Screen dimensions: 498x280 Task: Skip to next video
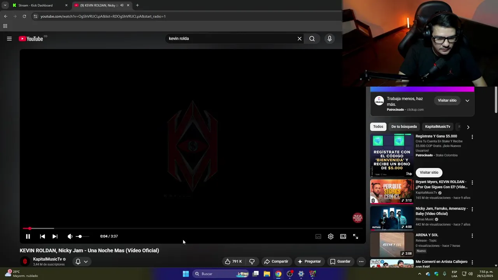[55, 236]
